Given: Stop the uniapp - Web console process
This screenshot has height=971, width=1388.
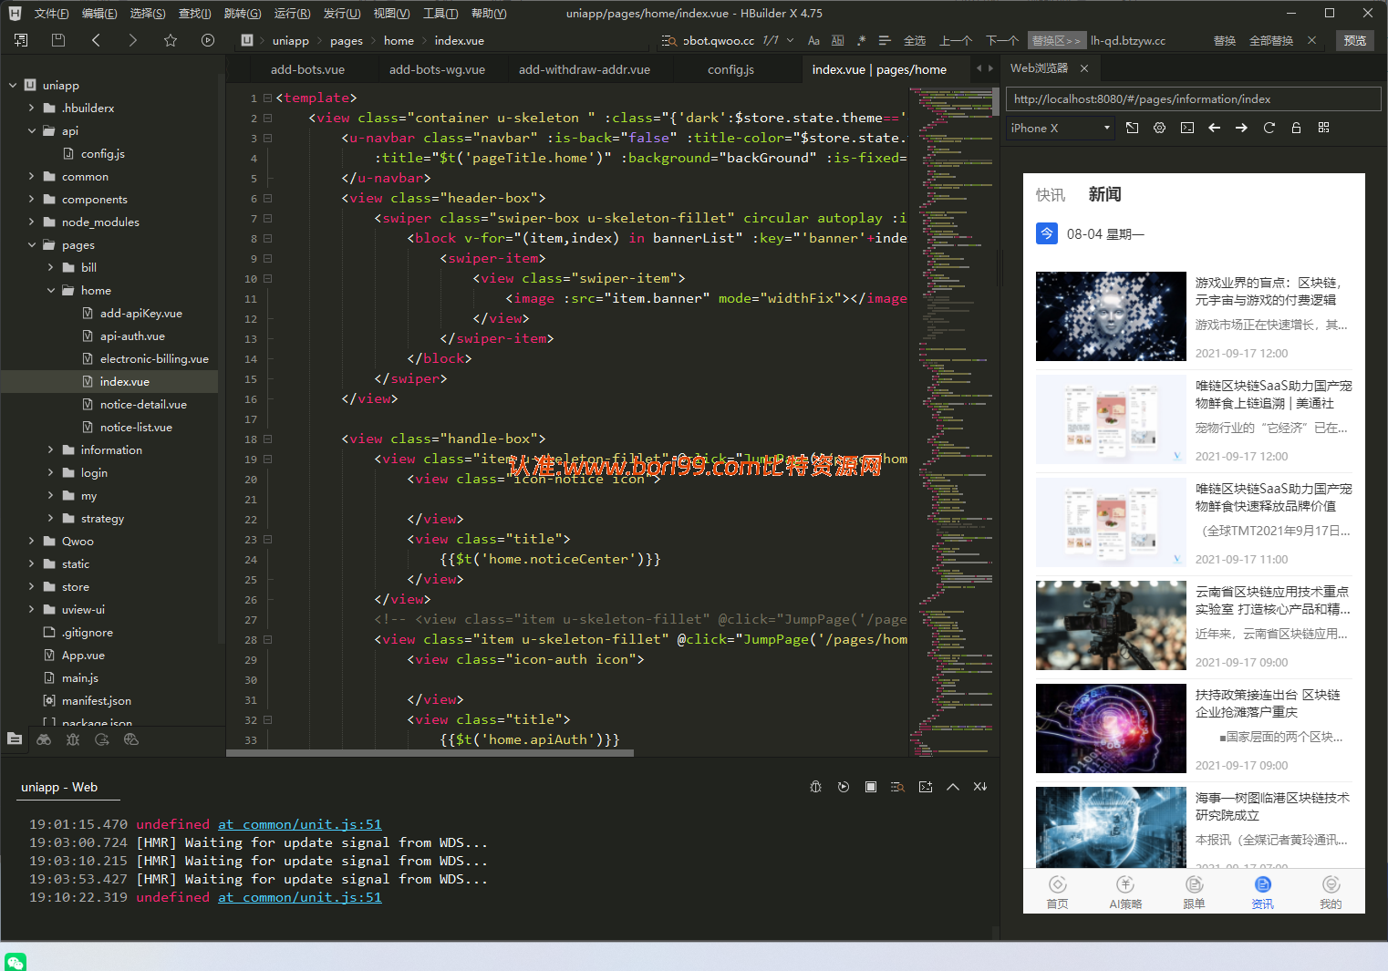Looking at the screenshot, I should pyautogui.click(x=871, y=787).
